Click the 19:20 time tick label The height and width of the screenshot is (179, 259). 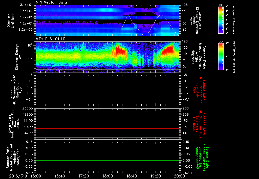tap(156, 176)
